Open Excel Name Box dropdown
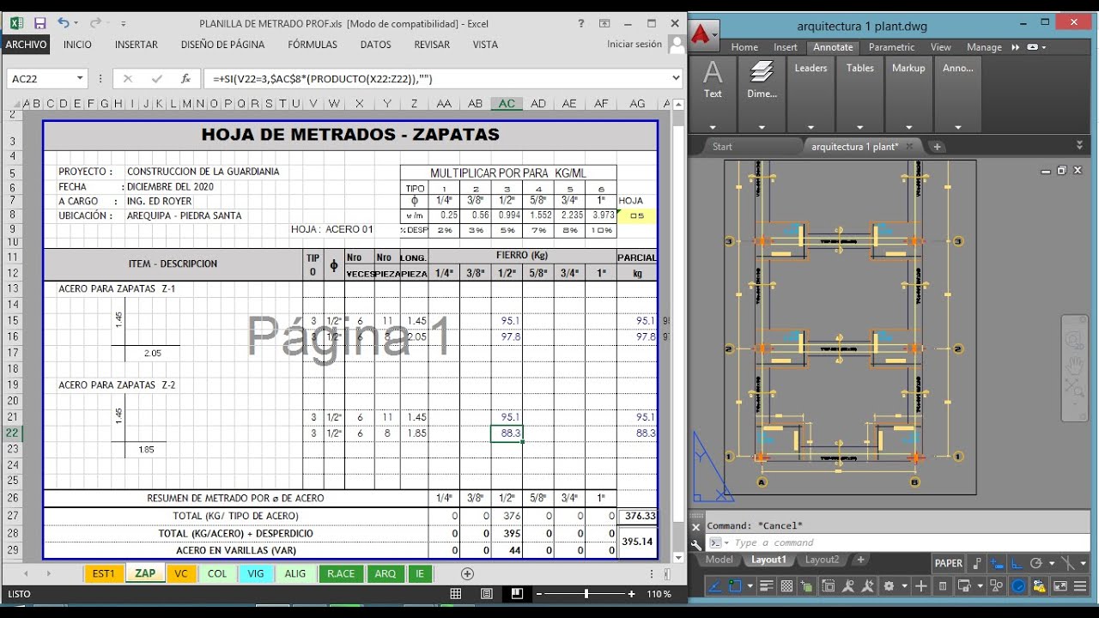 [80, 78]
